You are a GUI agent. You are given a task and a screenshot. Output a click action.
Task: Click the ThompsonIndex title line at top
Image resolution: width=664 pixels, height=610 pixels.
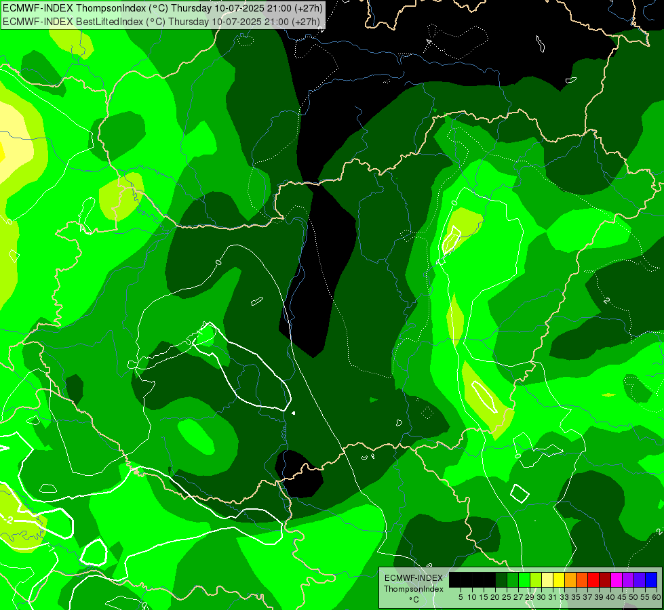163,8
